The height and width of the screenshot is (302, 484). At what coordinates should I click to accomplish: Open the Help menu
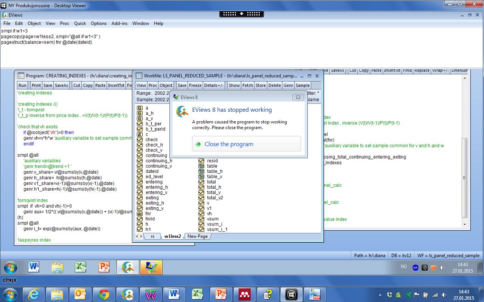point(158,23)
